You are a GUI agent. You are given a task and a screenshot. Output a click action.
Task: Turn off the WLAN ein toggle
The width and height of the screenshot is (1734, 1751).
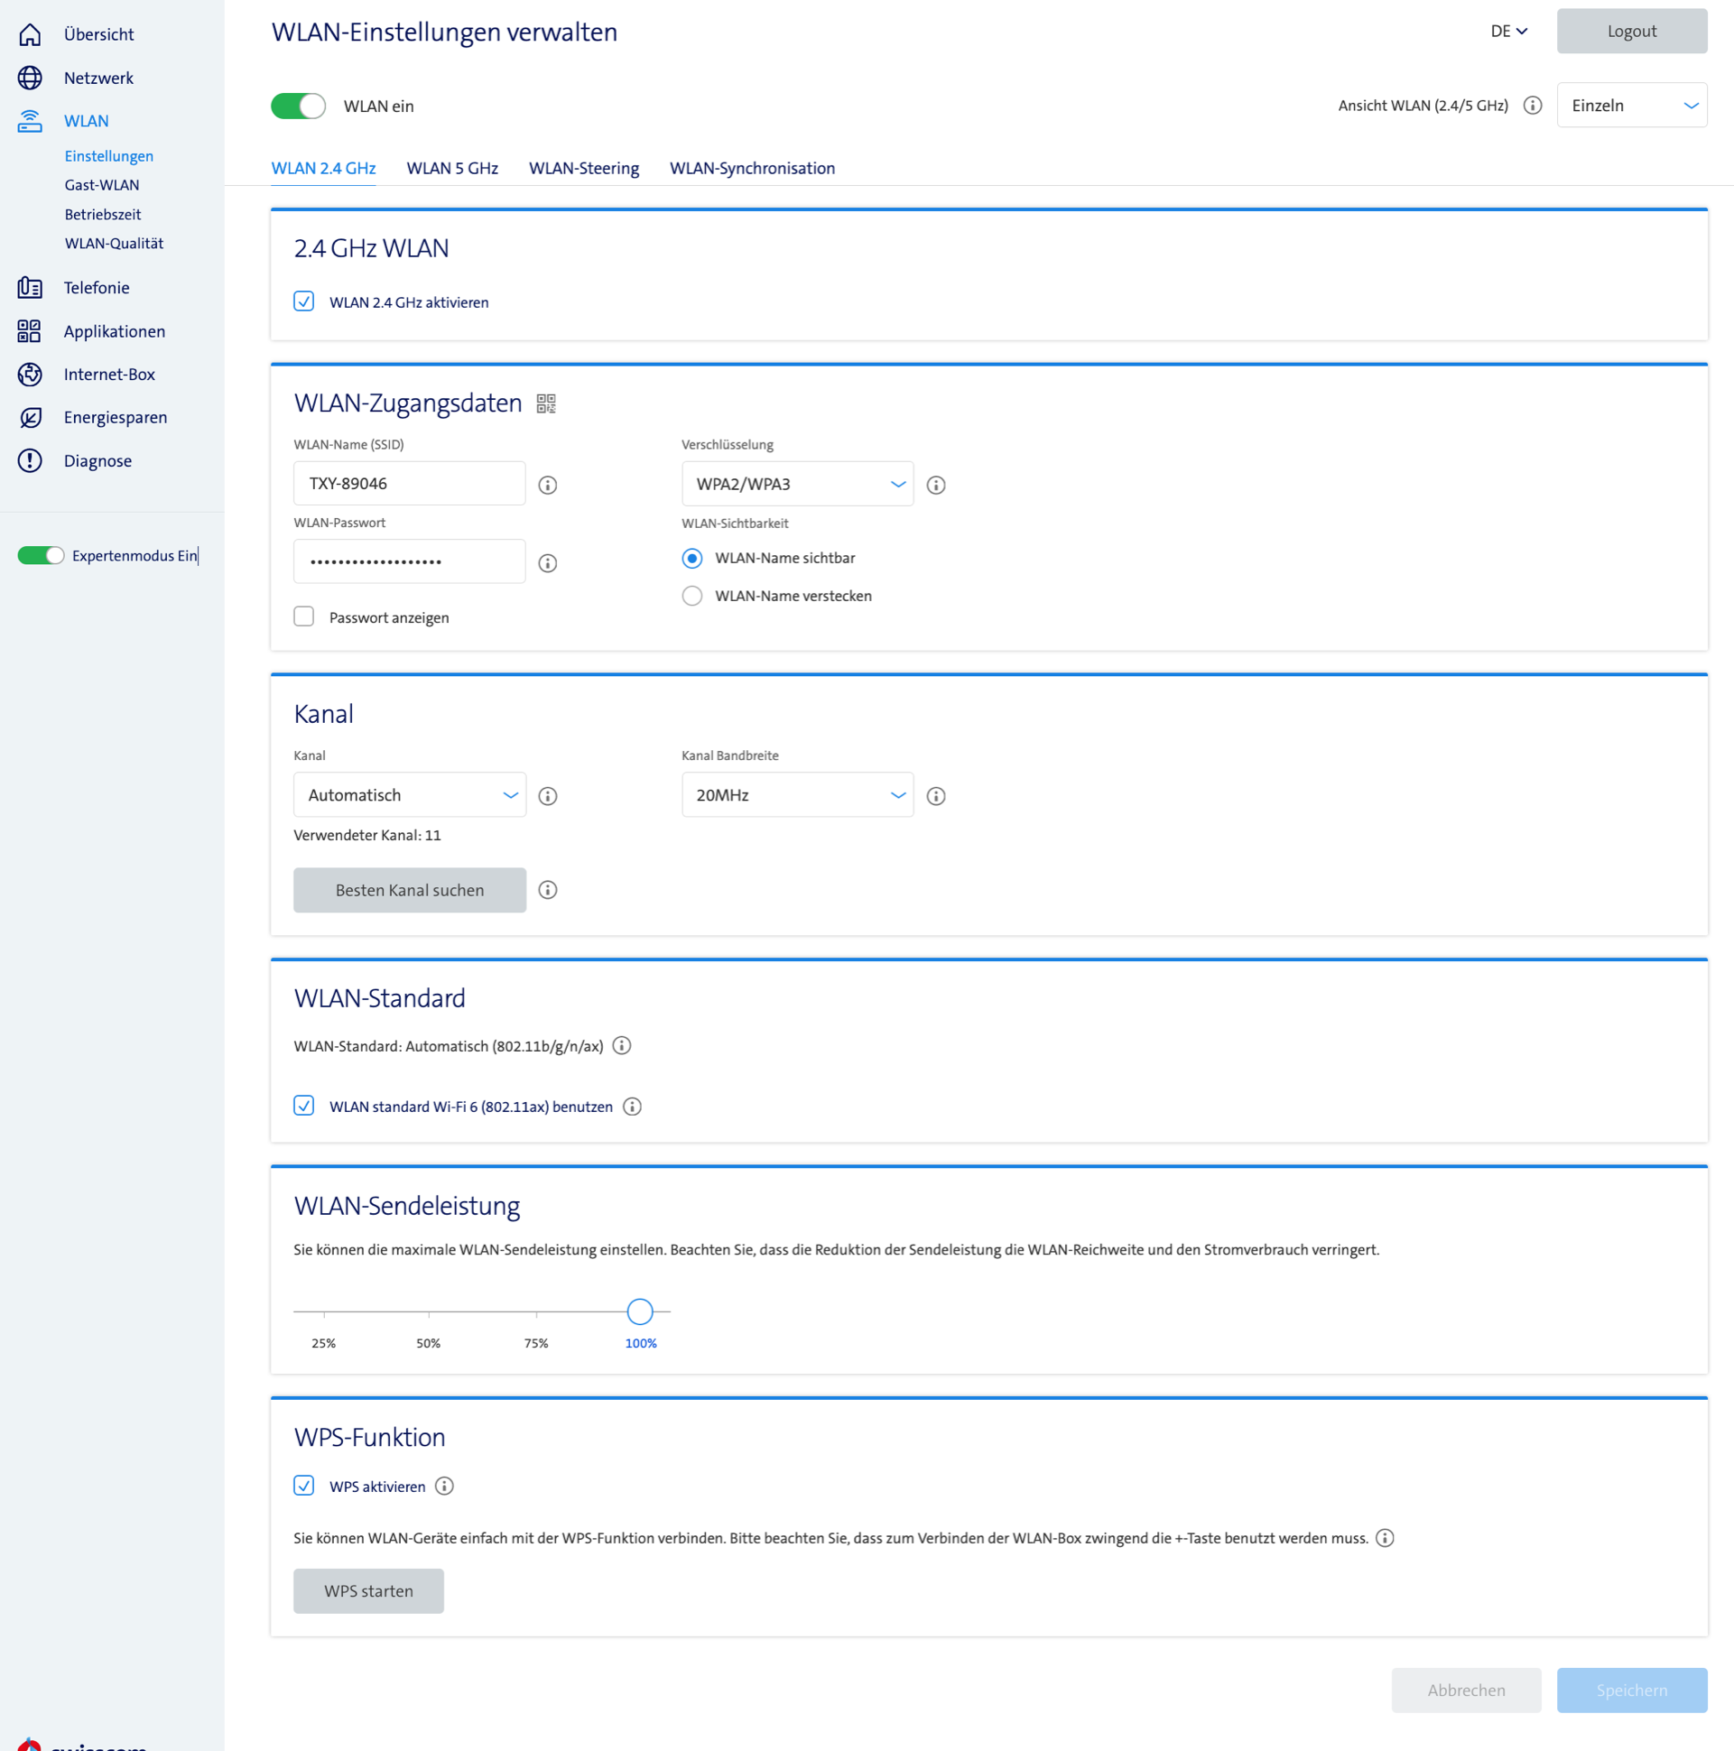tap(298, 106)
